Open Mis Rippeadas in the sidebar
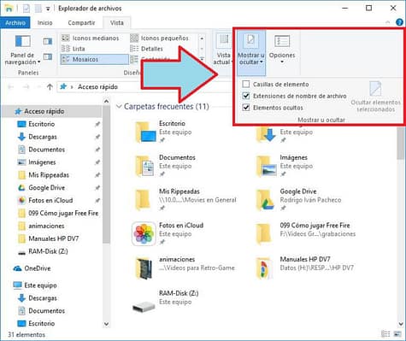406x341 pixels. [49, 175]
